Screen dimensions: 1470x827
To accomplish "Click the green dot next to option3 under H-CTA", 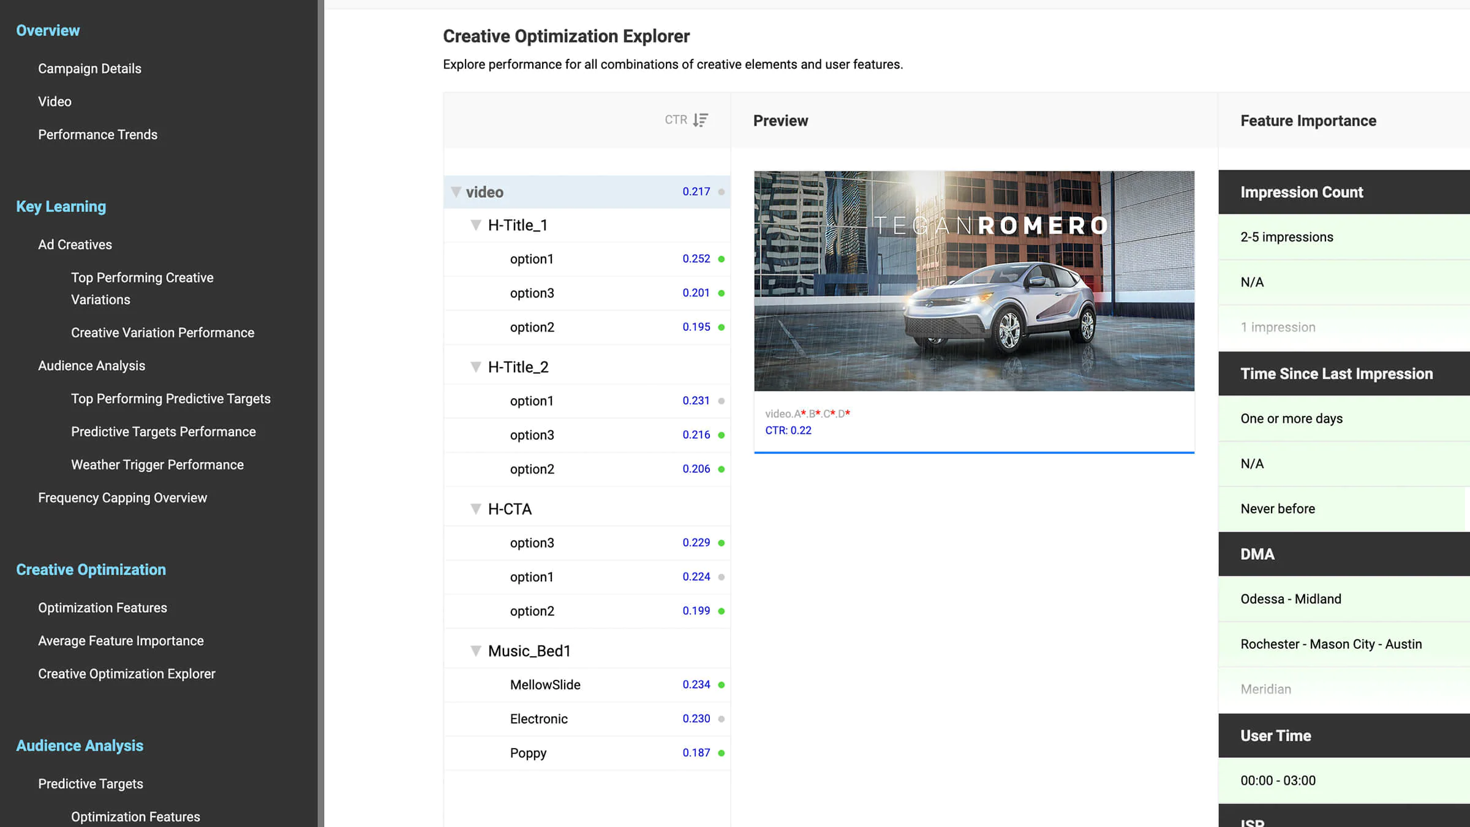I will 723,542.
